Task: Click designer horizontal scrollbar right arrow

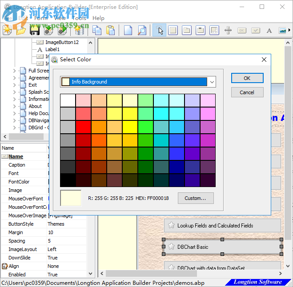Action: [x=280, y=274]
